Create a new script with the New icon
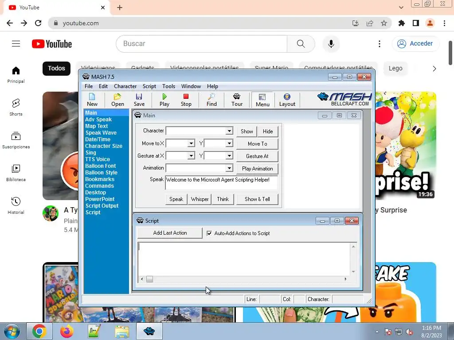 coord(92,100)
